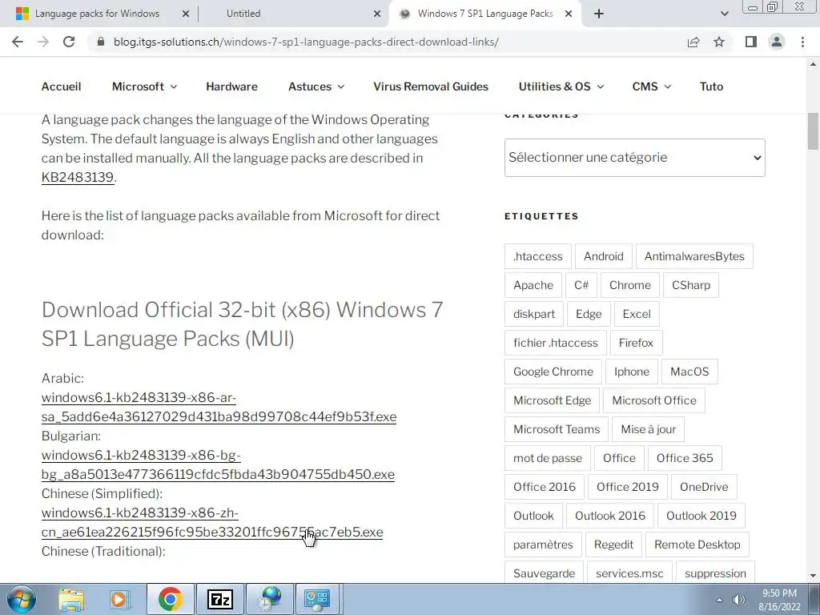The image size is (820, 615).
Task: Choose the Iphone tag
Action: tap(631, 372)
